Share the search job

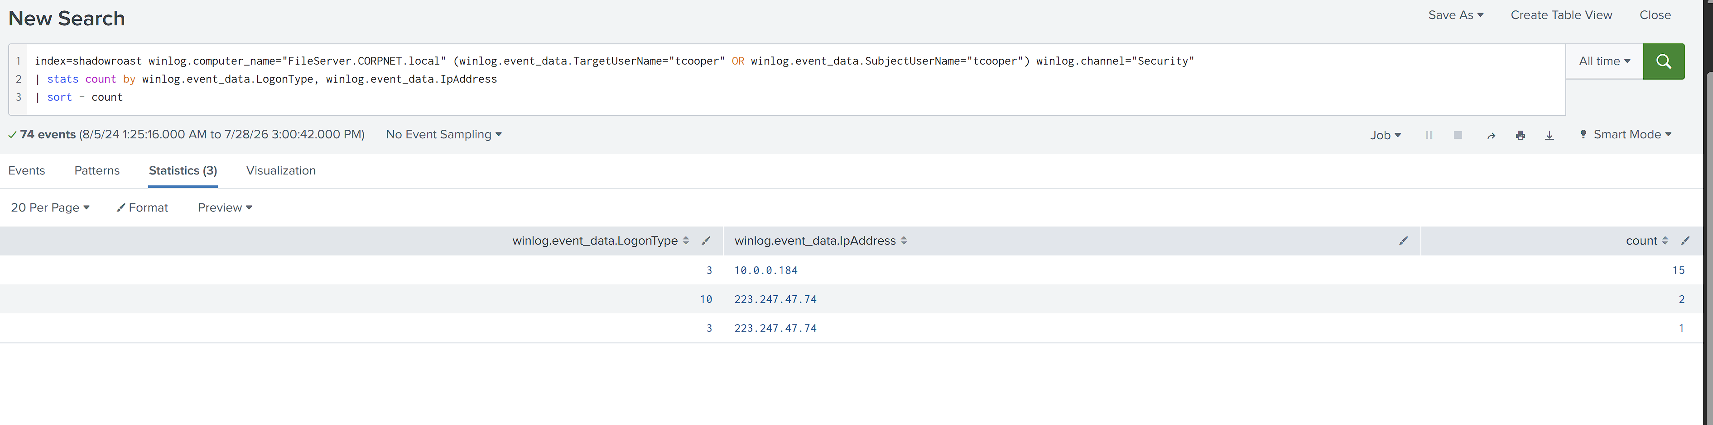[x=1491, y=136]
